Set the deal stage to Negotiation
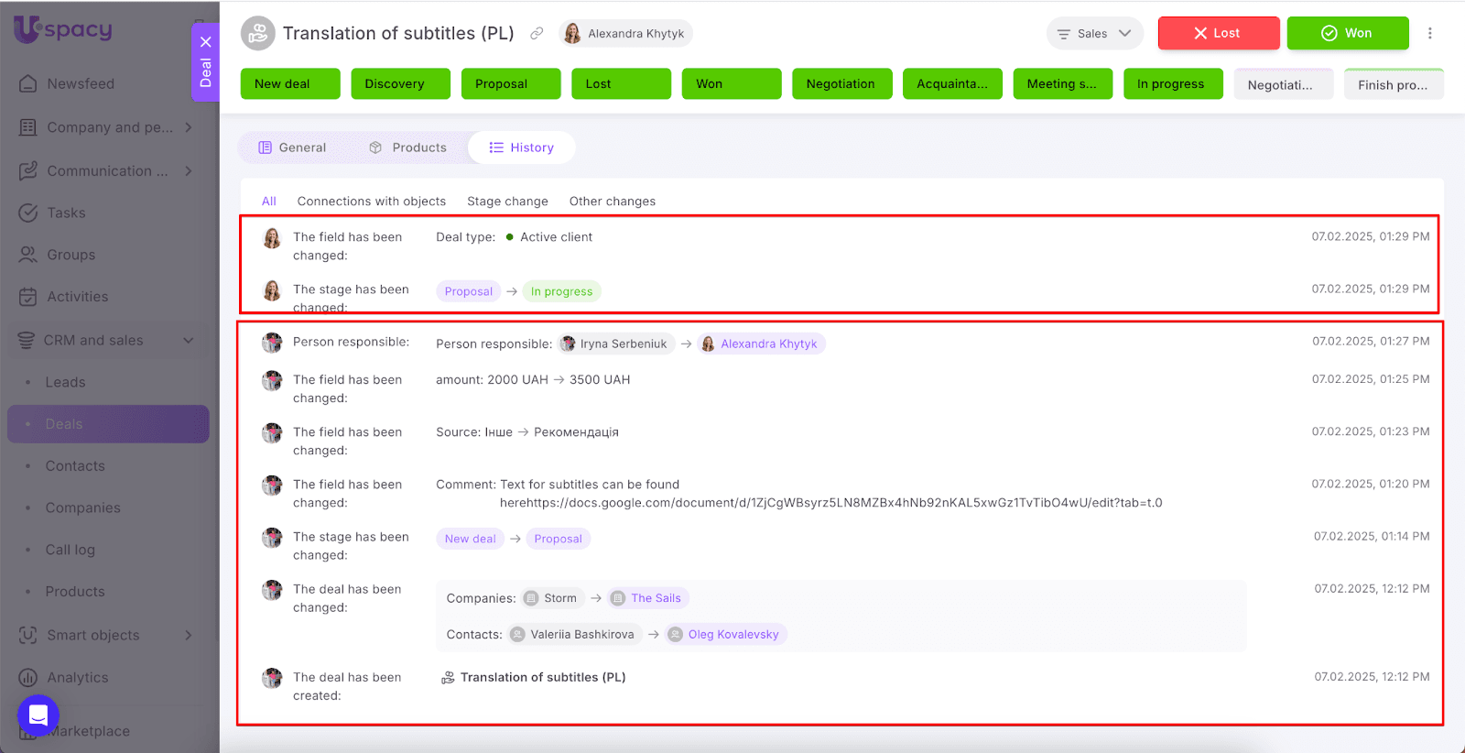The width and height of the screenshot is (1465, 753). pyautogui.click(x=841, y=83)
